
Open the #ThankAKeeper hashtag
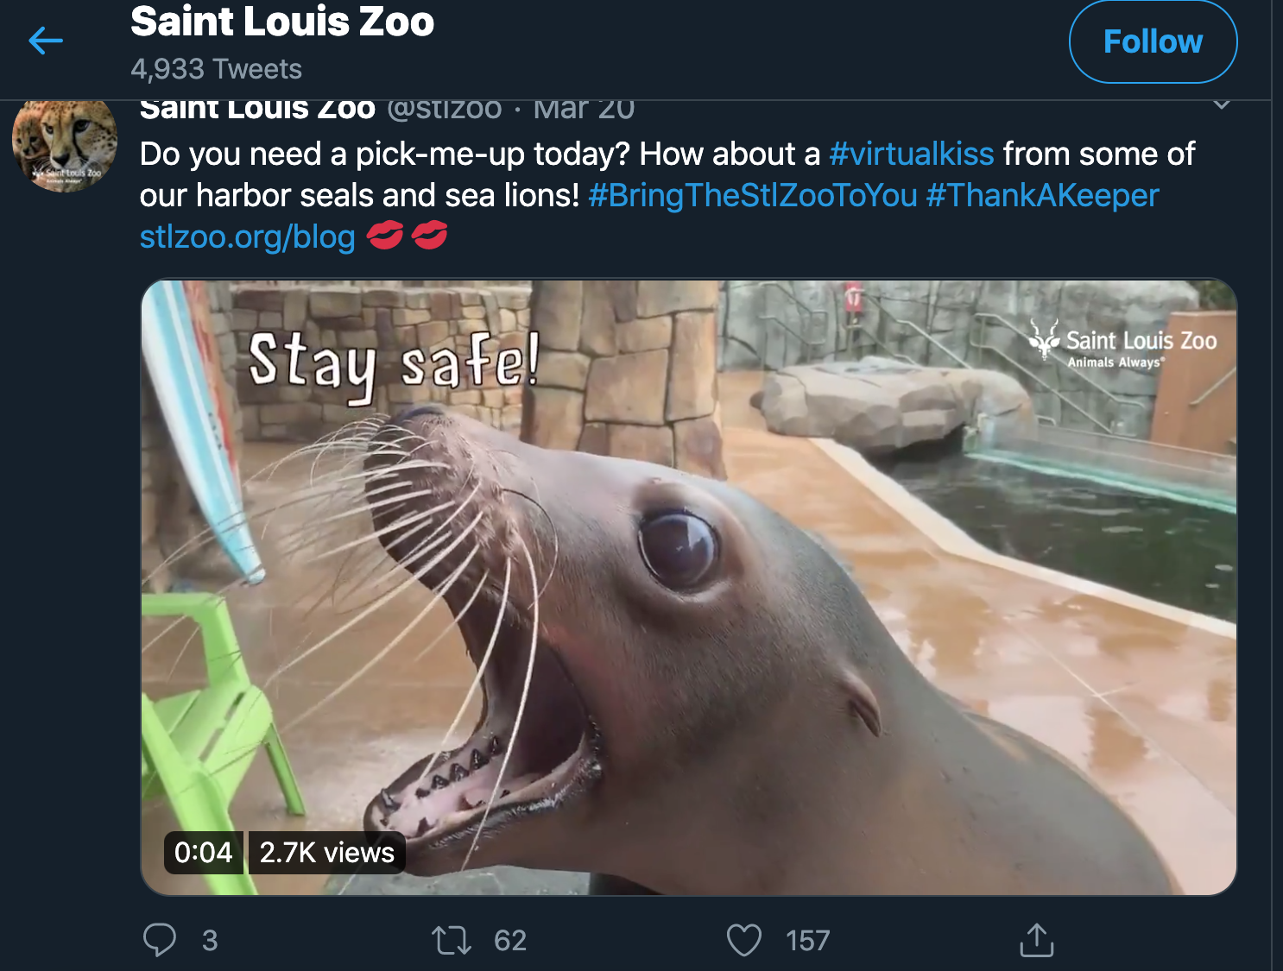(1042, 195)
